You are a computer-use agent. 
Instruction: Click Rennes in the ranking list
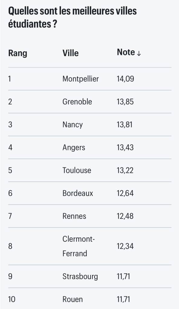click(74, 216)
